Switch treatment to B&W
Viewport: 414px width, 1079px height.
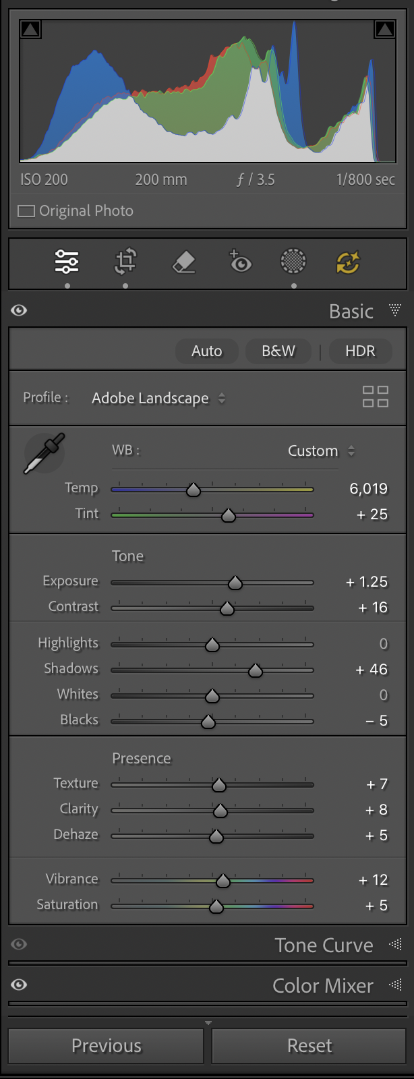point(278,351)
